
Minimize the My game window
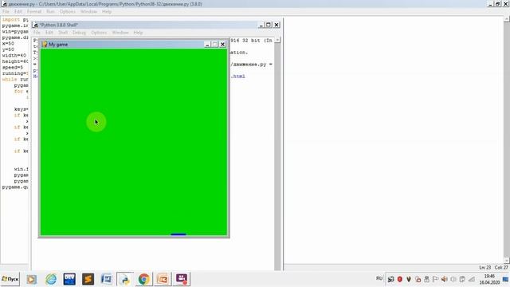(x=207, y=45)
